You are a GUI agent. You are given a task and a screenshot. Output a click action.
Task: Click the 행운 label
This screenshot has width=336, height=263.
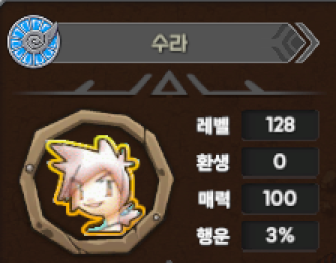coord(213,236)
